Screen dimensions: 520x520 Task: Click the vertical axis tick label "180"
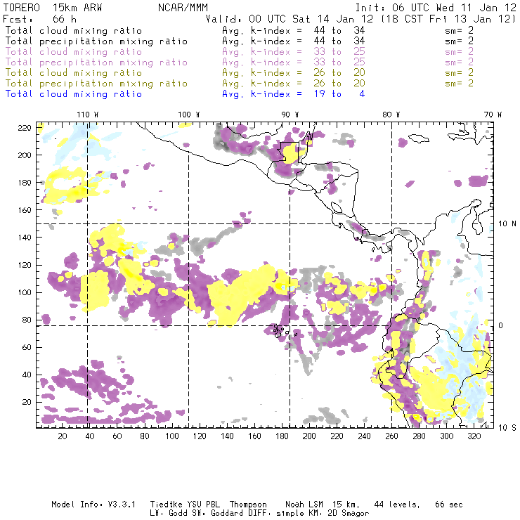coord(25,183)
